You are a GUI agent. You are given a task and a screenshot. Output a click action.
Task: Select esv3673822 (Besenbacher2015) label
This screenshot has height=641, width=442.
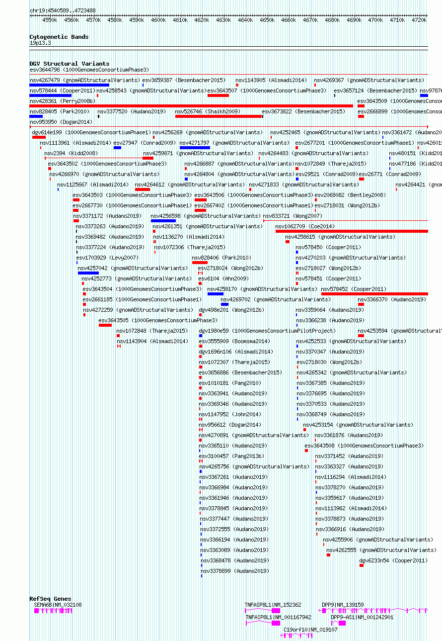303,111
